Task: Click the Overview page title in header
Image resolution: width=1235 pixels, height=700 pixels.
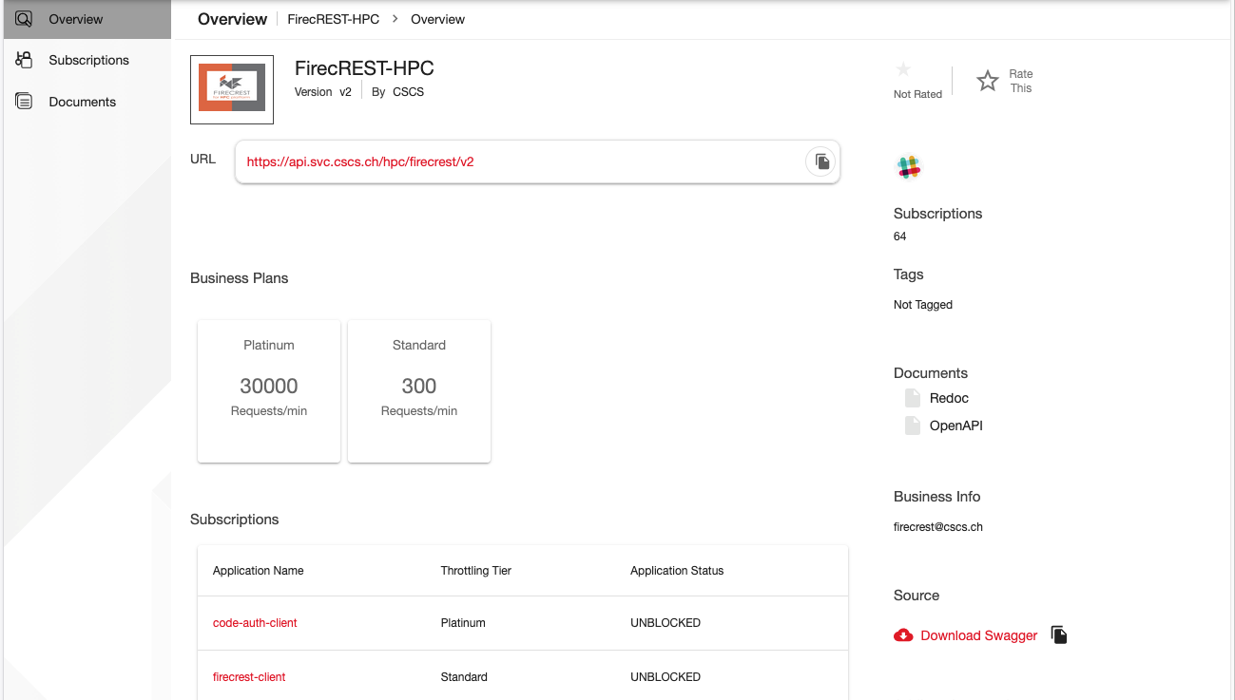Action: [x=232, y=19]
